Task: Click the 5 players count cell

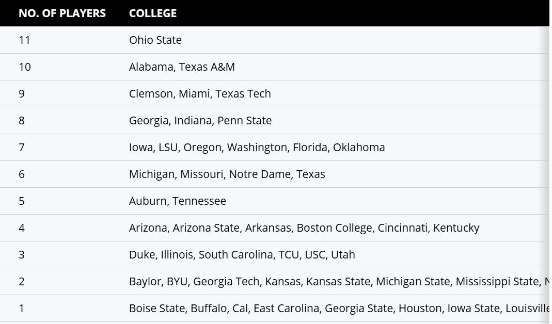Action: tap(22, 201)
